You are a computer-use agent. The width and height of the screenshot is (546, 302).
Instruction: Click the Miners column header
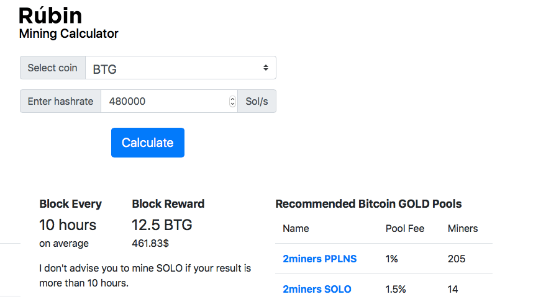(x=463, y=228)
